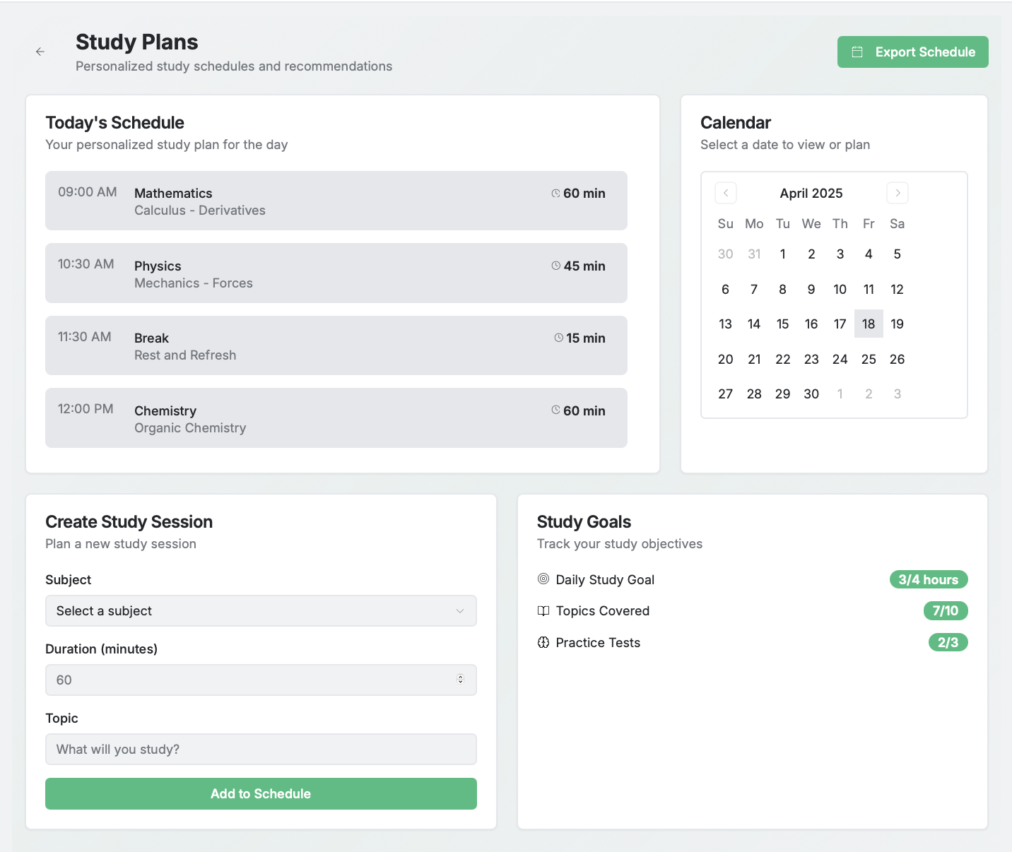The width and height of the screenshot is (1012, 852).
Task: Click the Topic input field
Action: (261, 749)
